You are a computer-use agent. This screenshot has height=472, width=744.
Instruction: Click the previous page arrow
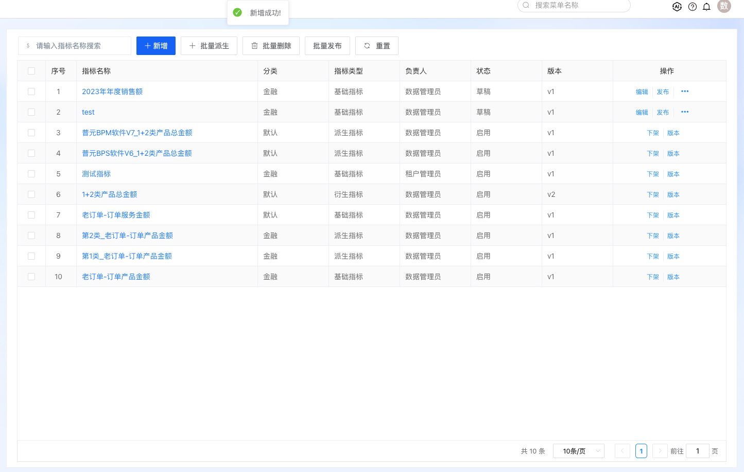click(622, 451)
